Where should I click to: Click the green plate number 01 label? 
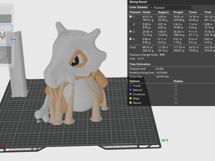pyautogui.click(x=165, y=140)
